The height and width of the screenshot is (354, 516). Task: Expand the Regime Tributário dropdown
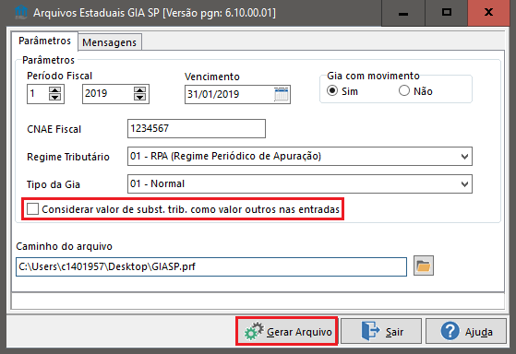point(464,157)
